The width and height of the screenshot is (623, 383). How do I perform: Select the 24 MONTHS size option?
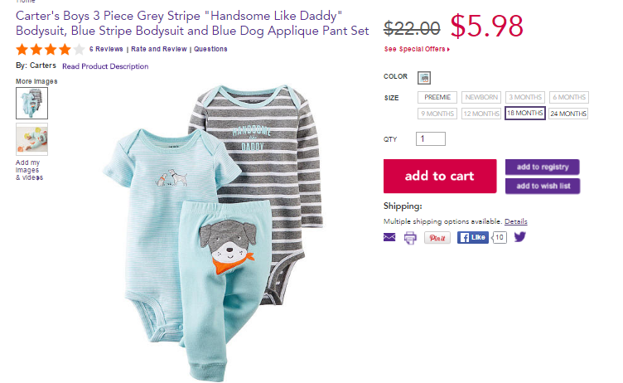pos(568,114)
